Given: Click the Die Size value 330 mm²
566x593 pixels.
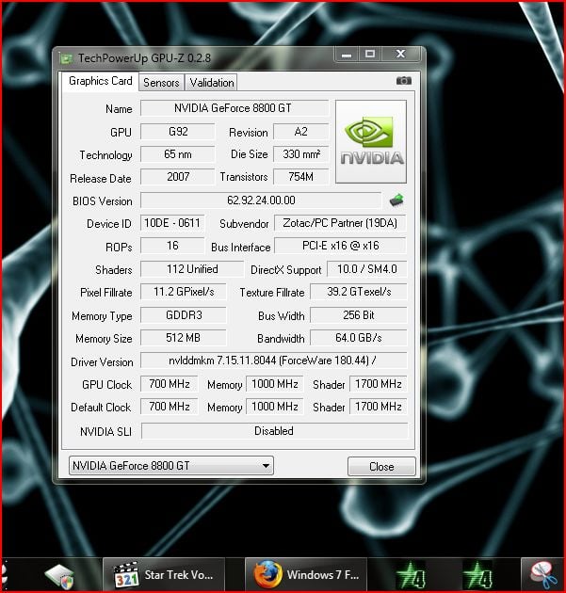Looking at the screenshot, I should [300, 154].
